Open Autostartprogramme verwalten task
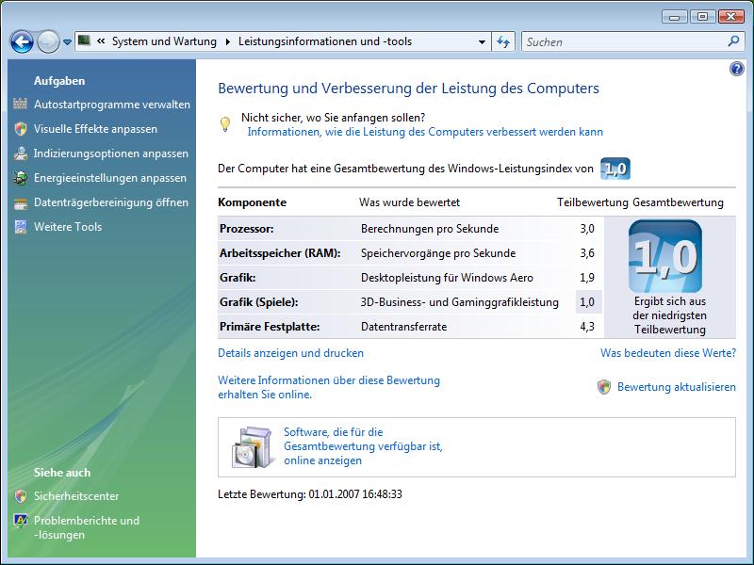Viewport: 754px width, 565px height. pos(111,105)
